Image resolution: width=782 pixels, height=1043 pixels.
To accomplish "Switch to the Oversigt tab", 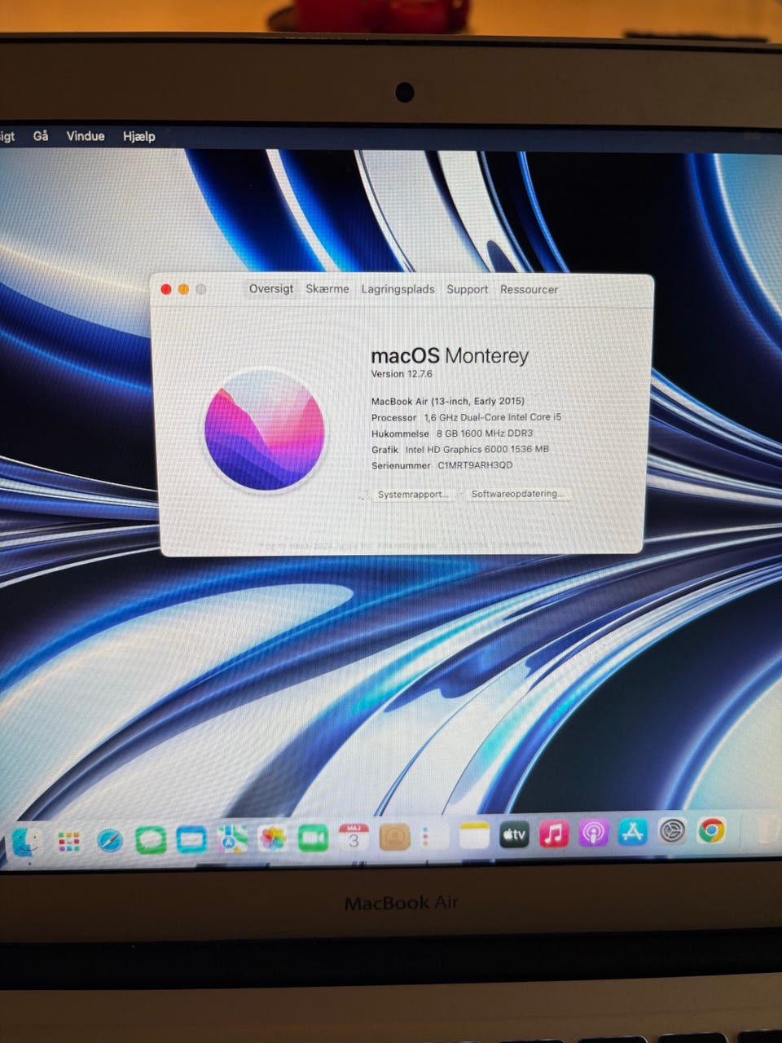I will pyautogui.click(x=271, y=289).
